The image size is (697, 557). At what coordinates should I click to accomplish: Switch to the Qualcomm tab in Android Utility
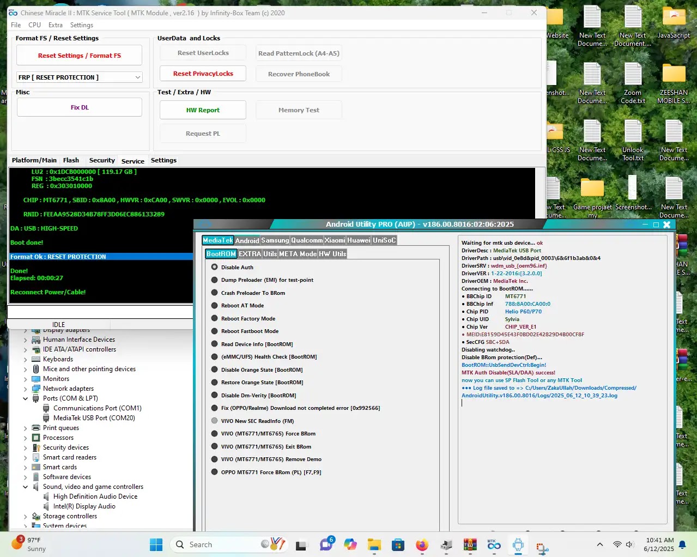click(x=307, y=240)
